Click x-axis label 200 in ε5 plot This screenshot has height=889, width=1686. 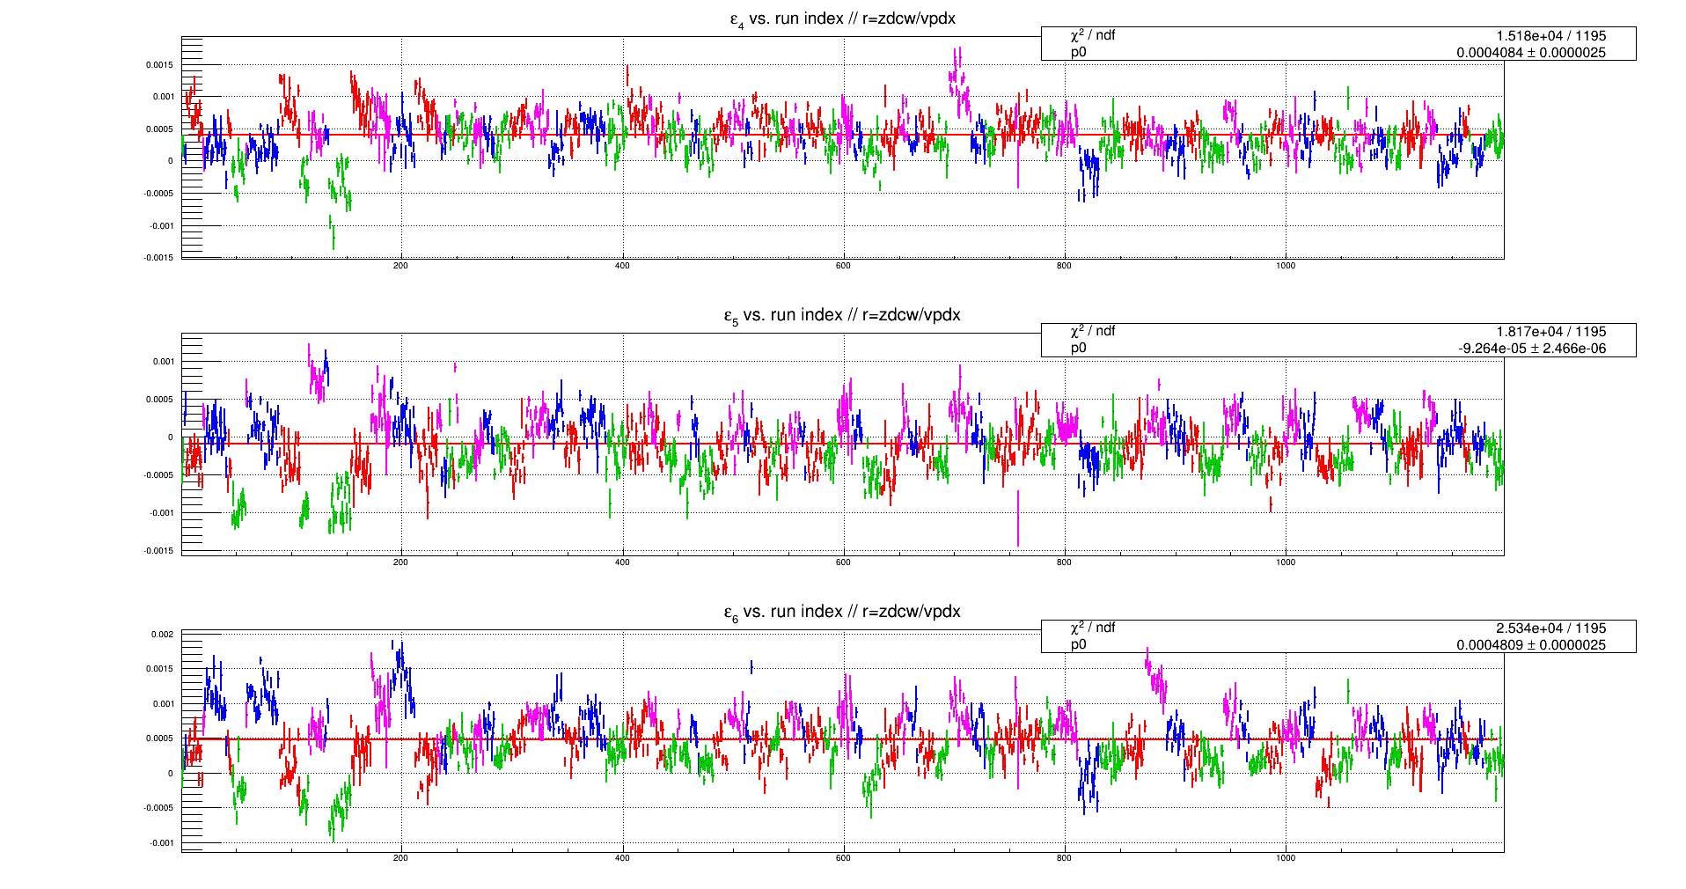pos(401,562)
